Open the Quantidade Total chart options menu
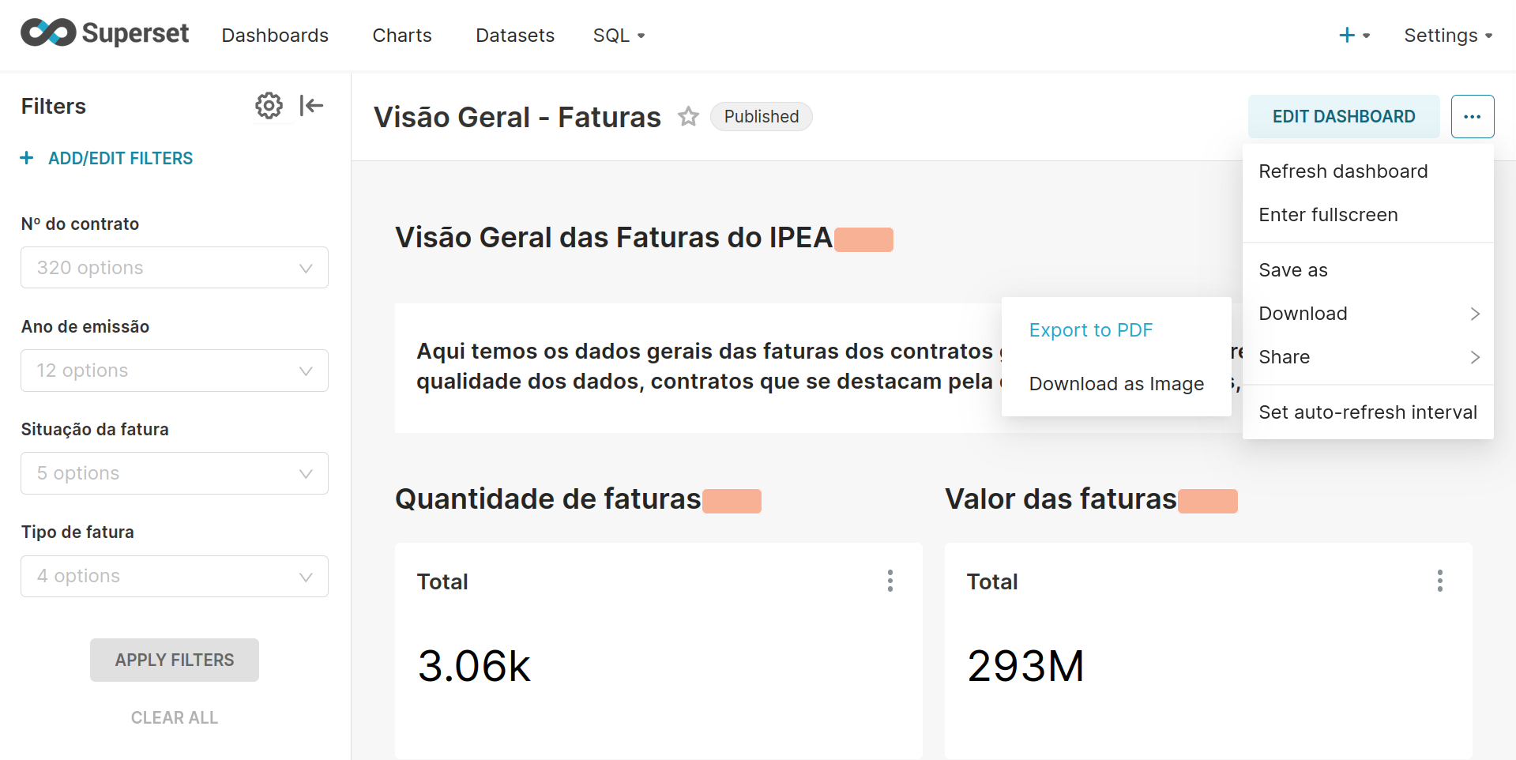Screen dimensions: 1516x760 coord(890,581)
